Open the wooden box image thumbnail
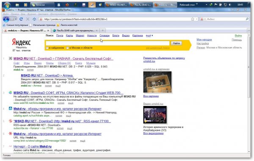Viewport: 254px width, 161px height. 157,82
